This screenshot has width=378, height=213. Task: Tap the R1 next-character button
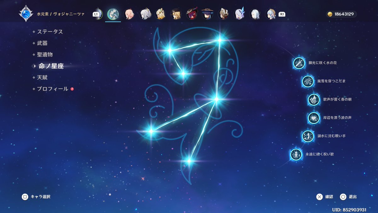(282, 14)
